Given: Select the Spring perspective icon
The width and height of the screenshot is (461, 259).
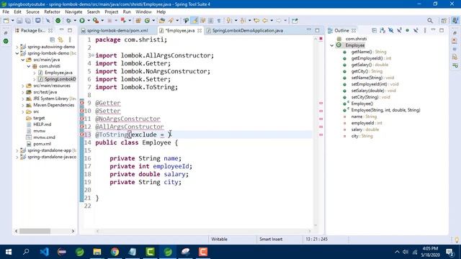Looking at the screenshot, I should click(x=455, y=21).
